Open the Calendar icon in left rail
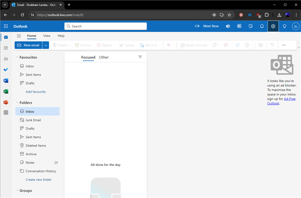The image size is (301, 198). (x=6, y=48)
